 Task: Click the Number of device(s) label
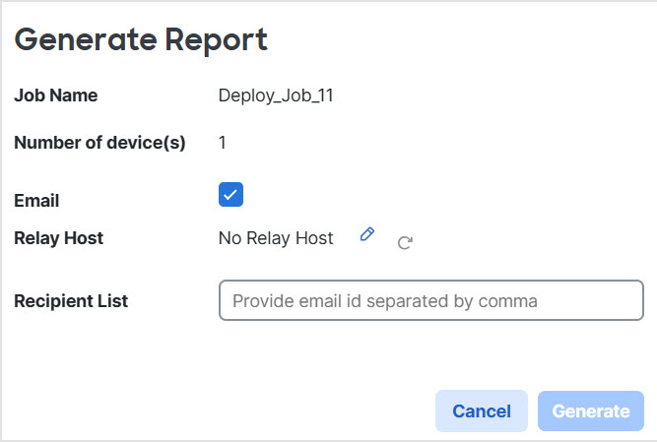click(x=99, y=143)
